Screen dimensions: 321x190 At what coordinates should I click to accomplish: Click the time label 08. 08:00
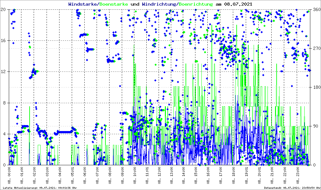(110, 176)
